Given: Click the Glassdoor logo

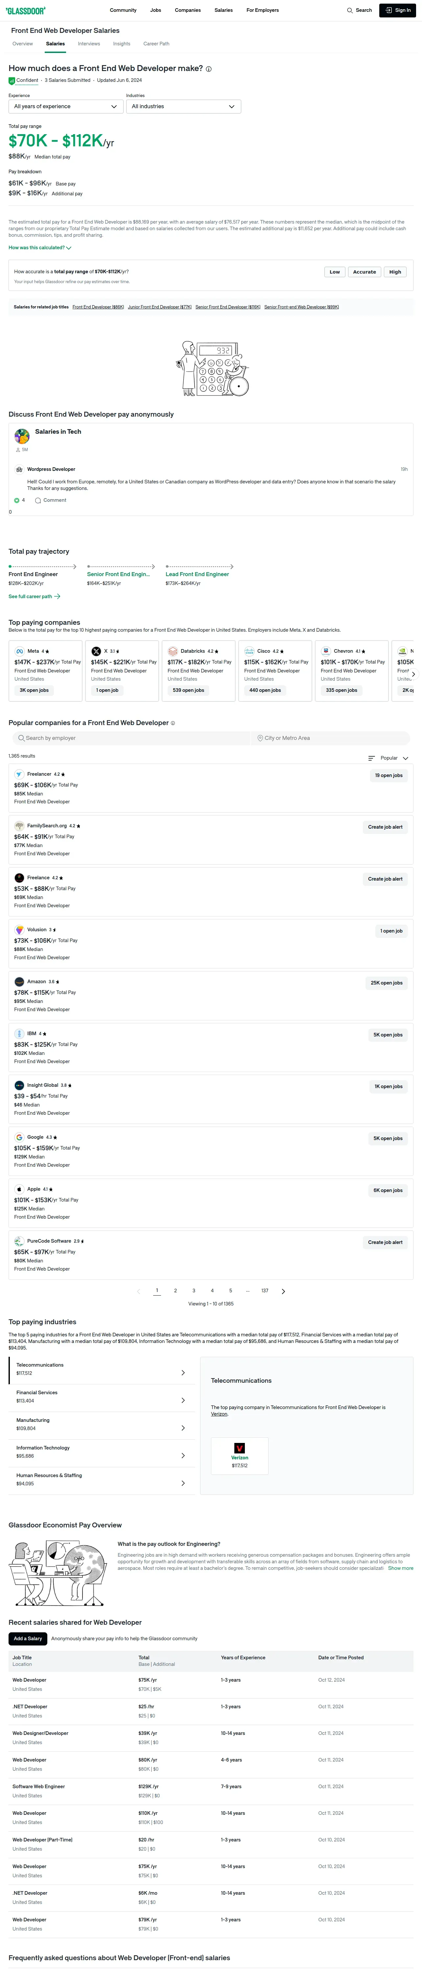Looking at the screenshot, I should pyautogui.click(x=25, y=10).
